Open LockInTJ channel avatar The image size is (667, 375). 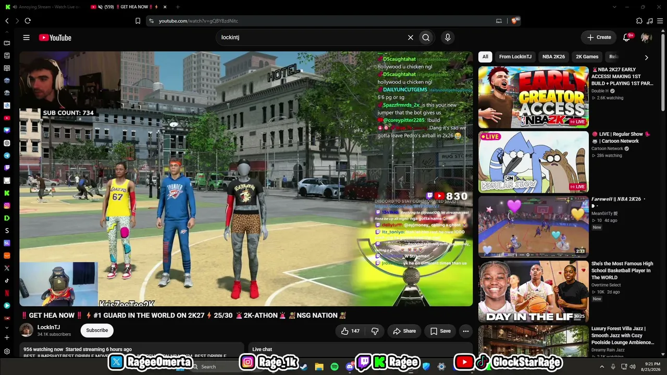point(27,330)
